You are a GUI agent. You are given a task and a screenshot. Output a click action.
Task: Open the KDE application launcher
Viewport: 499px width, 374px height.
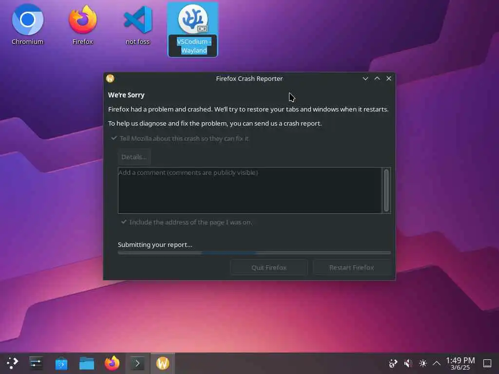click(12, 363)
